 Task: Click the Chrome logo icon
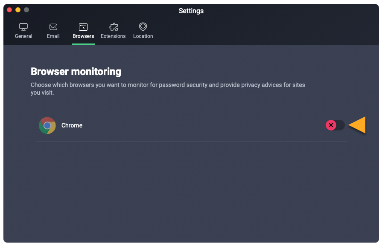pyautogui.click(x=47, y=125)
